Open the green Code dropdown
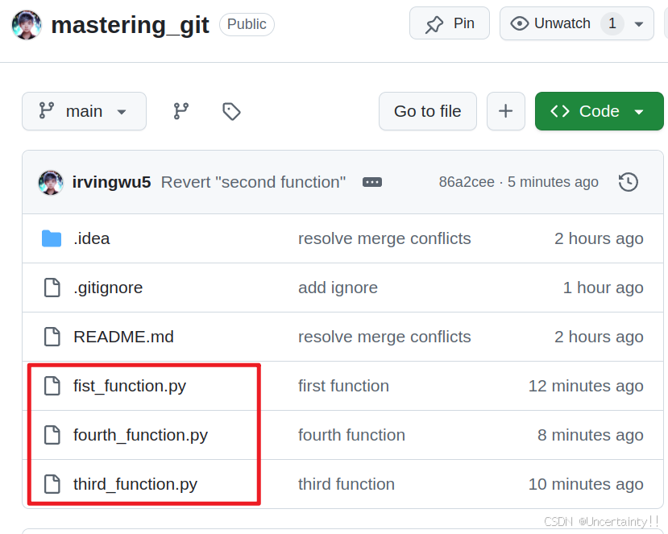This screenshot has height=534, width=668. click(x=599, y=111)
